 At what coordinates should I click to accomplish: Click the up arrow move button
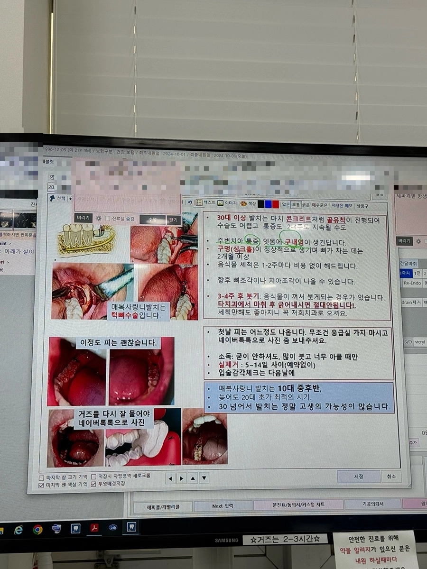click(193, 478)
